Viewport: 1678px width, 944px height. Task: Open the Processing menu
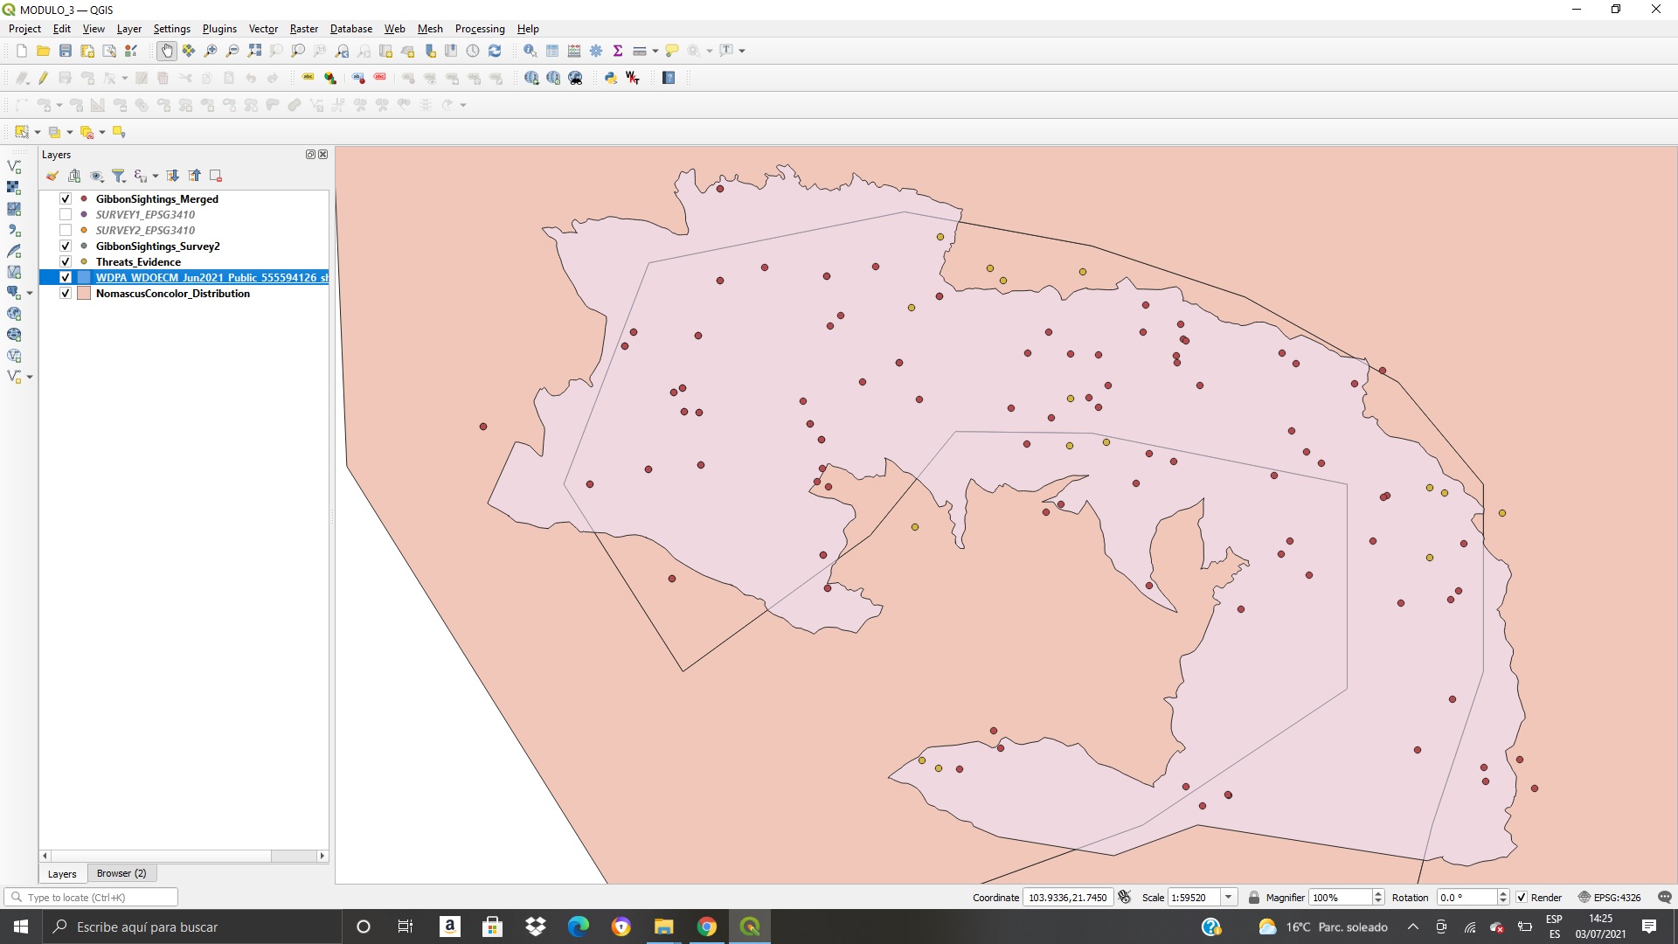tap(479, 29)
